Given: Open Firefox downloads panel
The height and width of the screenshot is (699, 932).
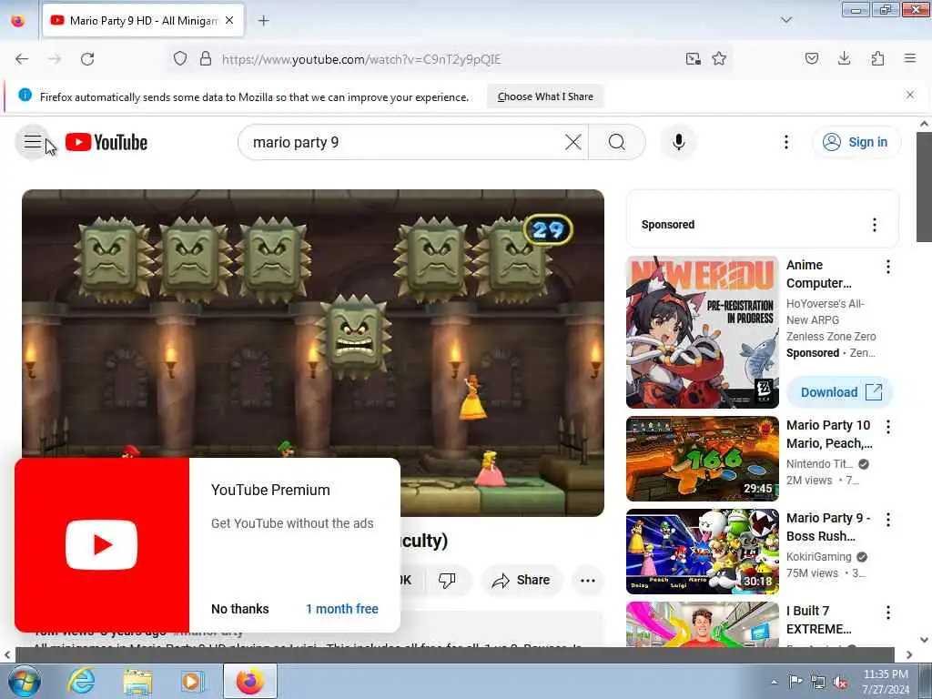Looking at the screenshot, I should click(x=844, y=58).
